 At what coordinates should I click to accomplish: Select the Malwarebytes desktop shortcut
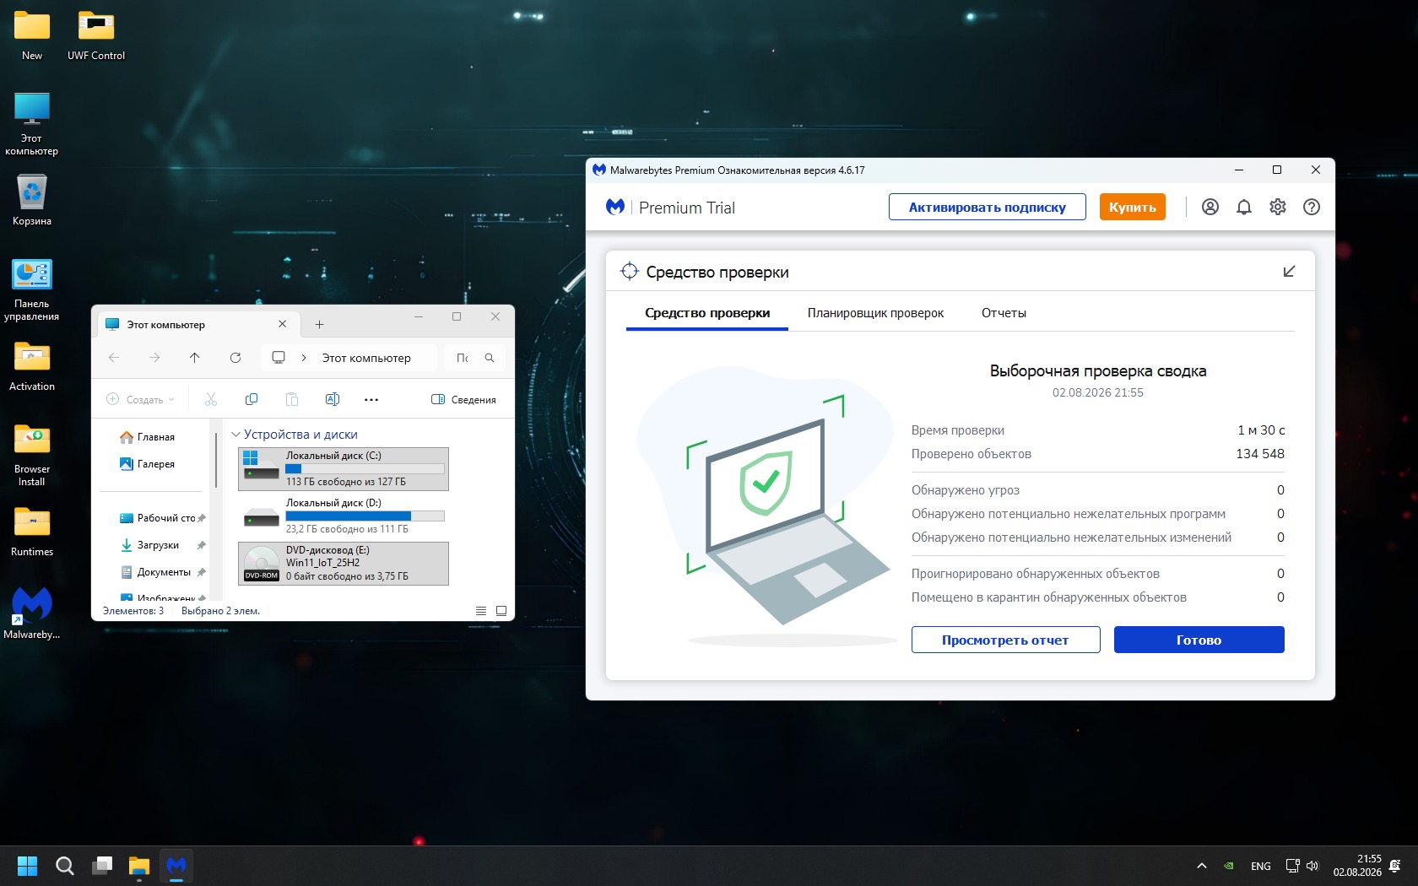[x=32, y=613]
